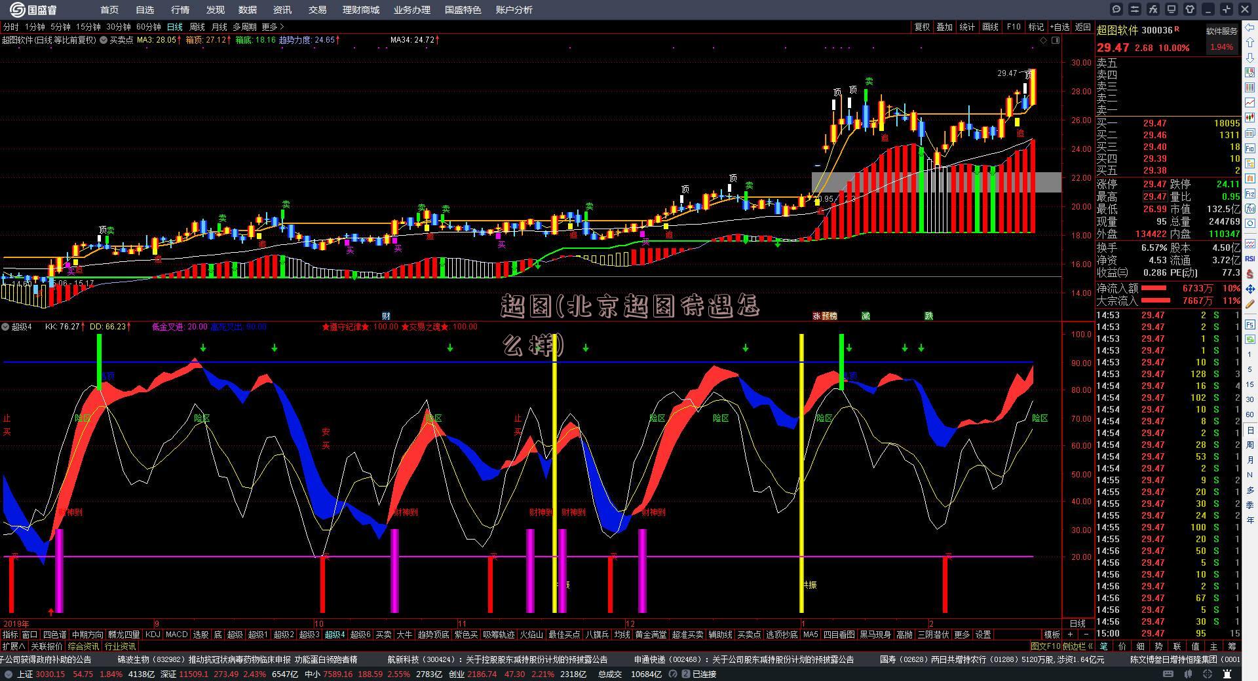Image resolution: width=1258 pixels, height=681 pixels.
Task: Open the 模板 template menu
Action: (1052, 635)
